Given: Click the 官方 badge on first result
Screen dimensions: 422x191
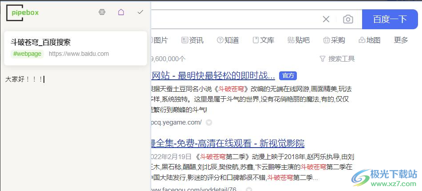Looking at the screenshot, I should 288,76.
